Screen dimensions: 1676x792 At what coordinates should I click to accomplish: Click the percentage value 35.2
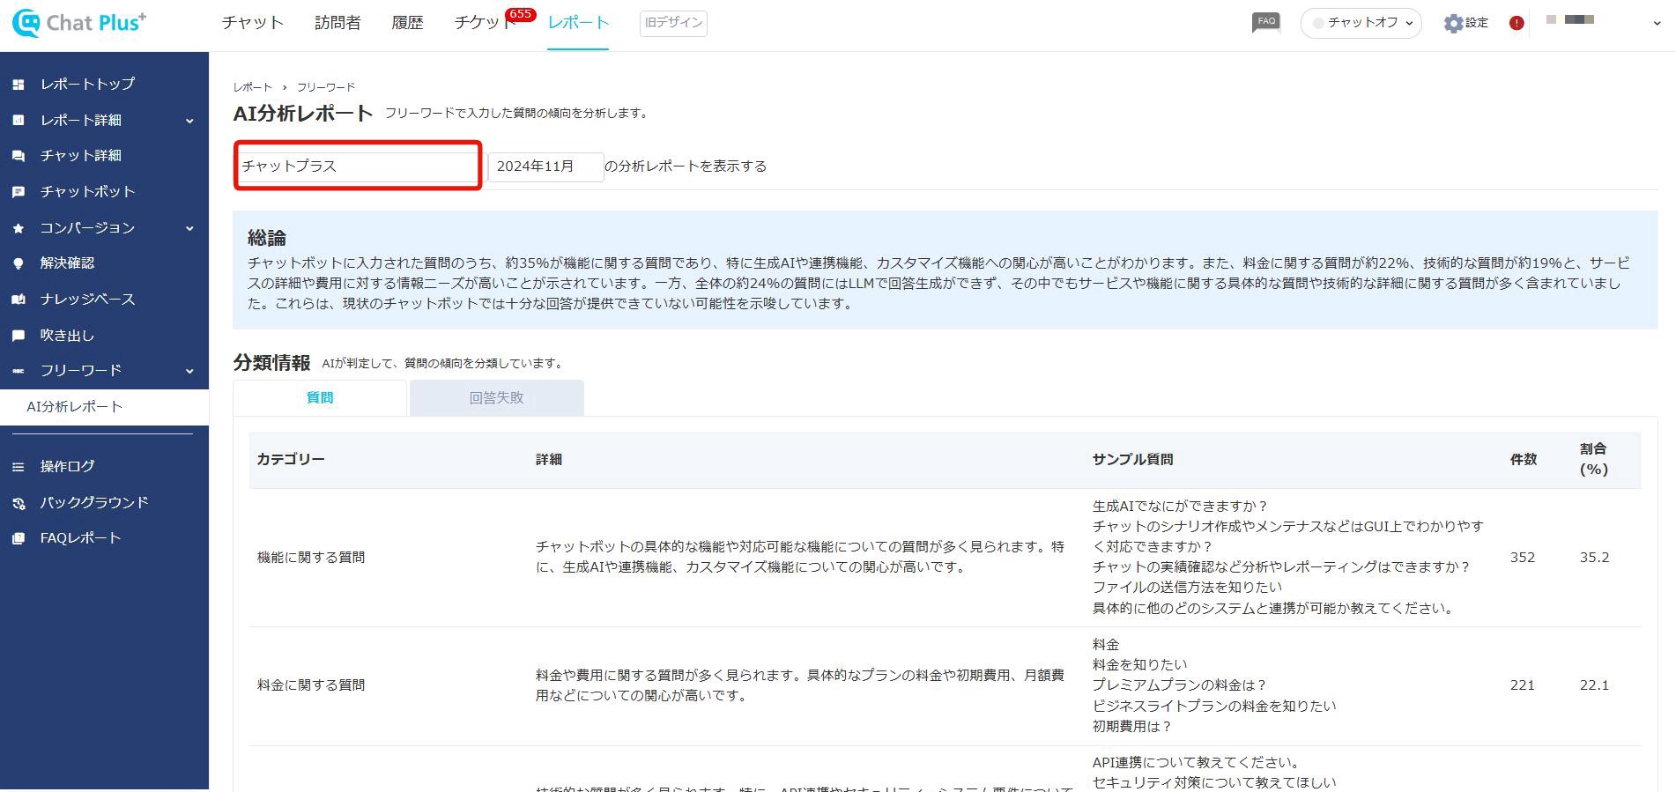pos(1594,557)
